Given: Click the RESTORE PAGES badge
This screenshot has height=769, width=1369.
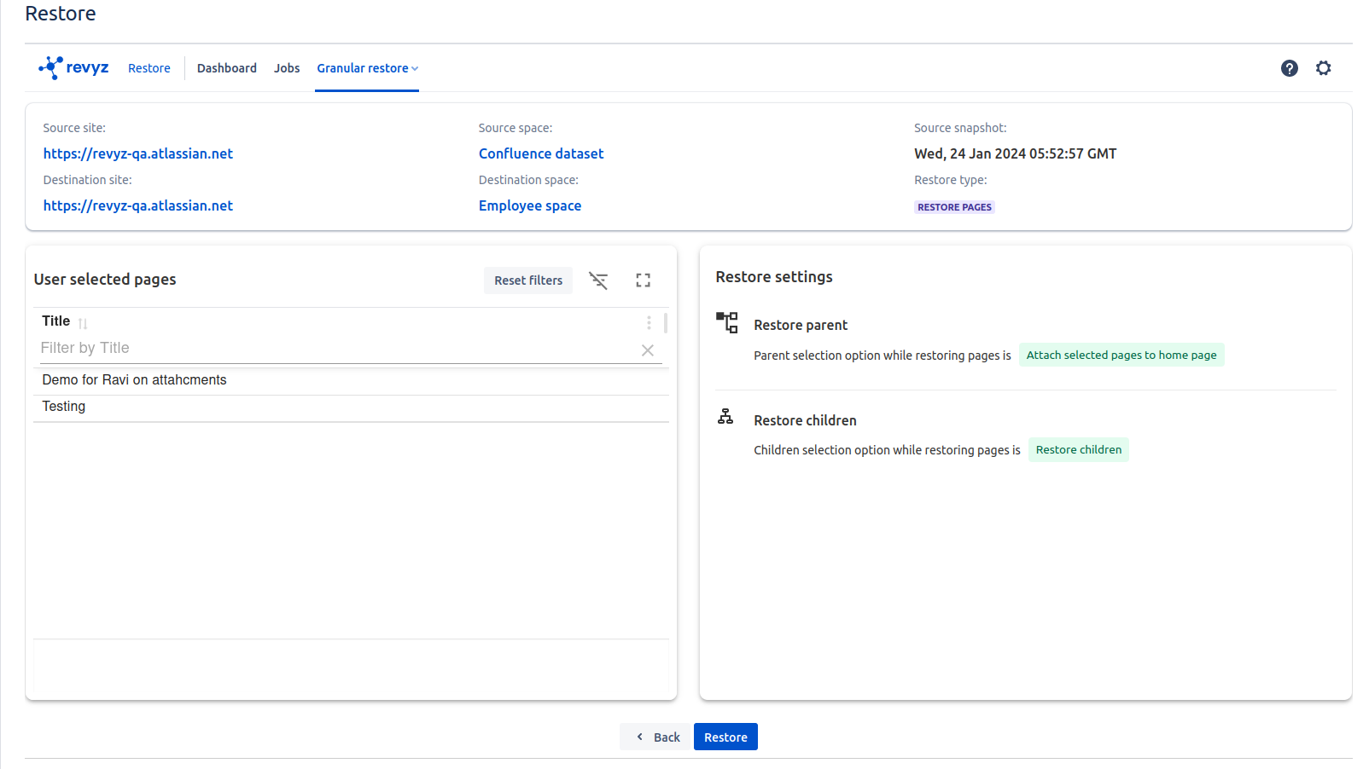Looking at the screenshot, I should coord(954,207).
